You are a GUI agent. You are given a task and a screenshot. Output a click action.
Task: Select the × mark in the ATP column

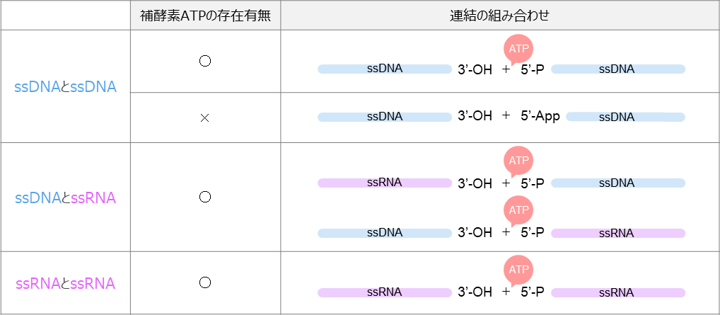pyautogui.click(x=205, y=118)
